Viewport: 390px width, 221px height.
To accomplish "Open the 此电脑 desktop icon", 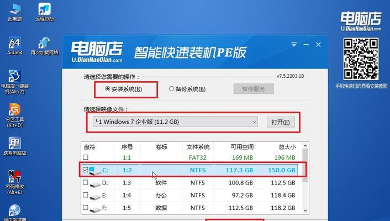I will pyautogui.click(x=15, y=12).
